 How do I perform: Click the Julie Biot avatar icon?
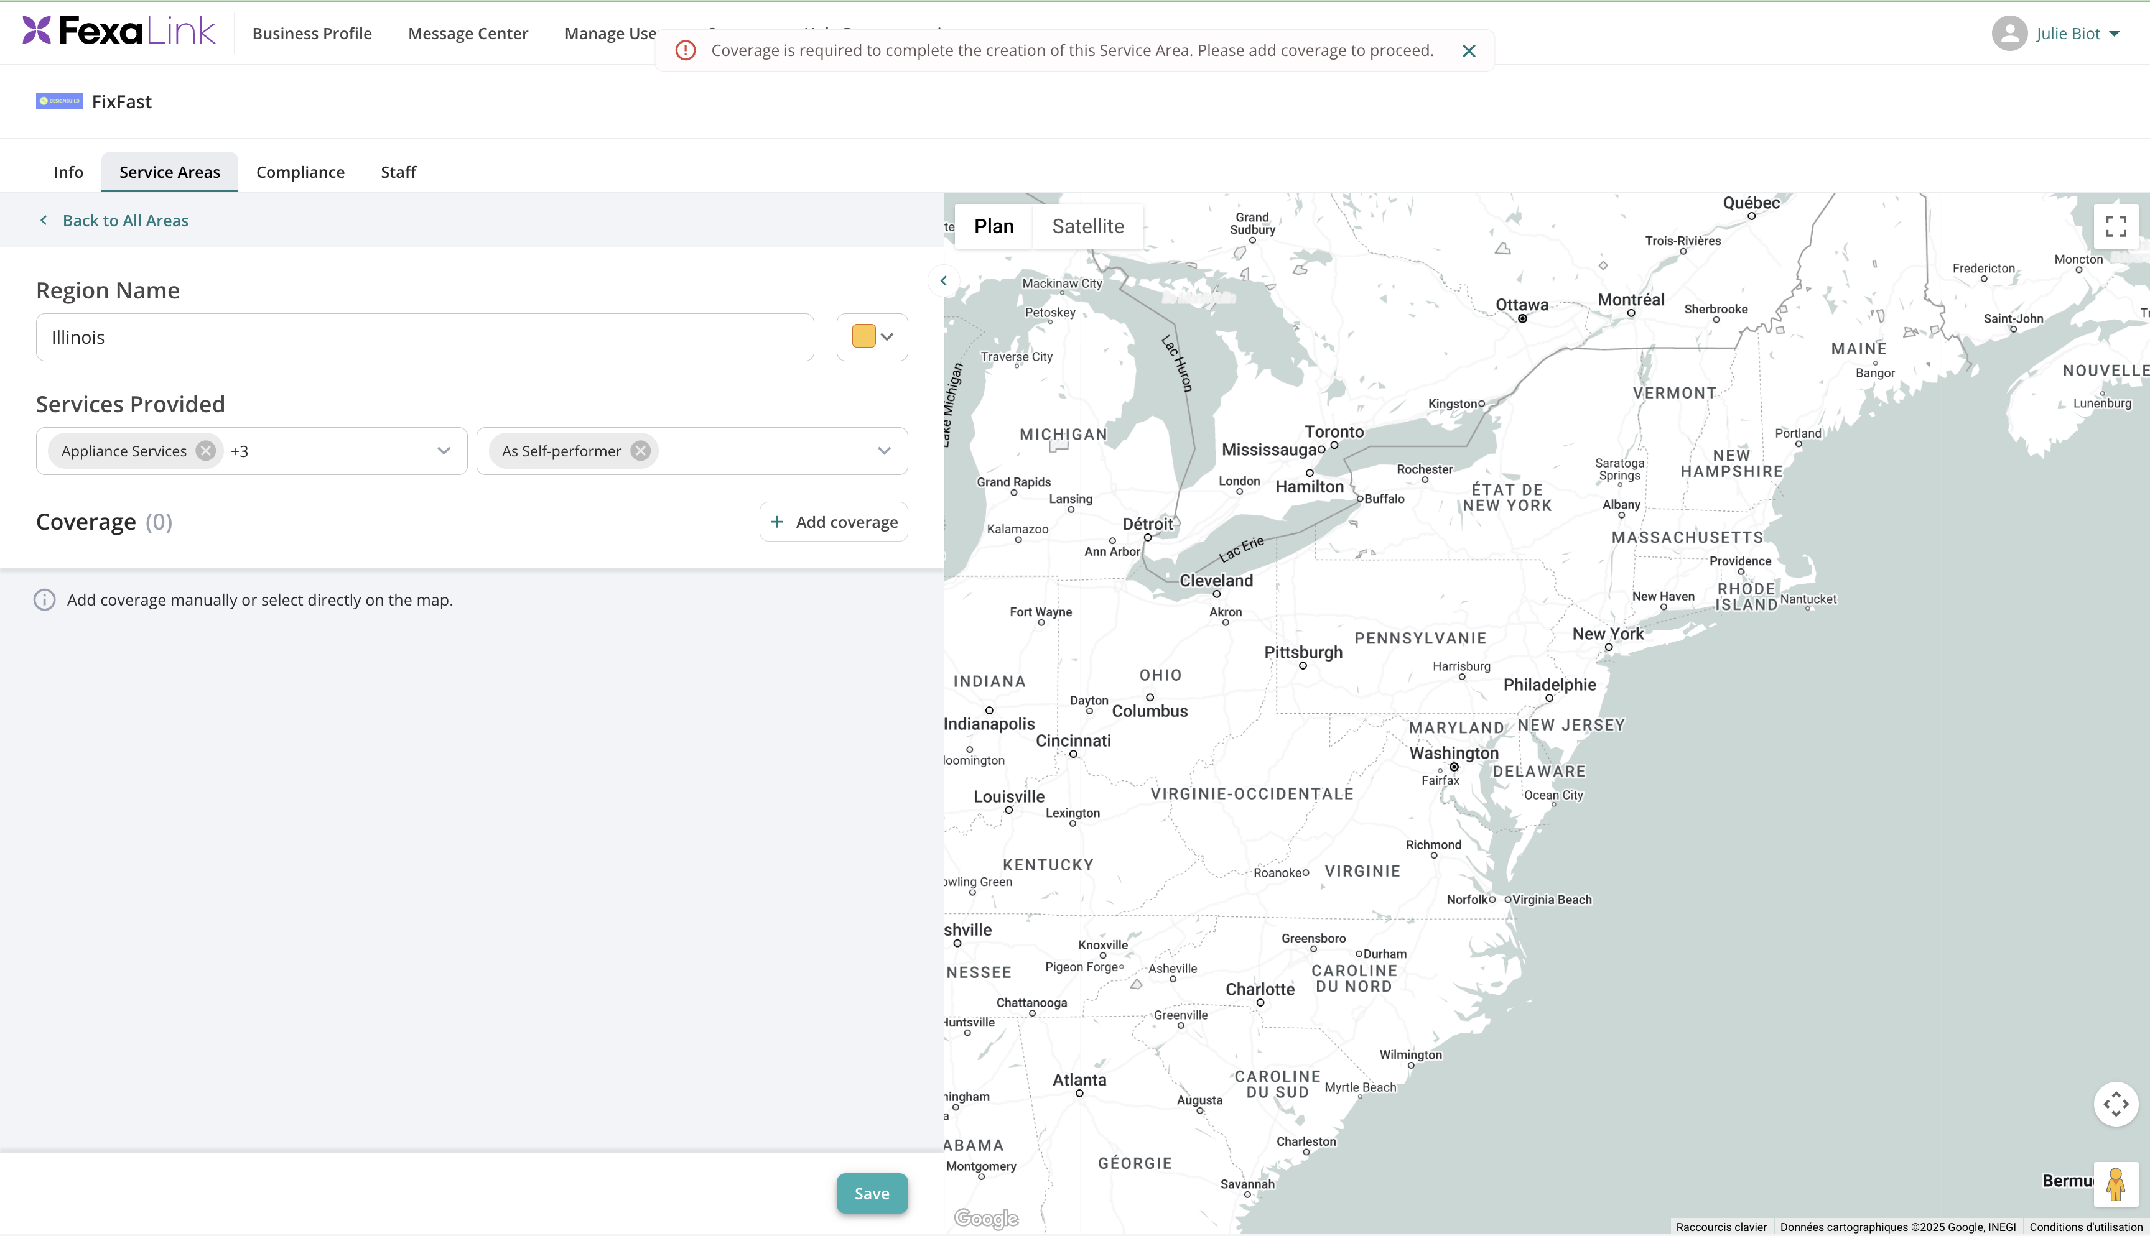2009,33
